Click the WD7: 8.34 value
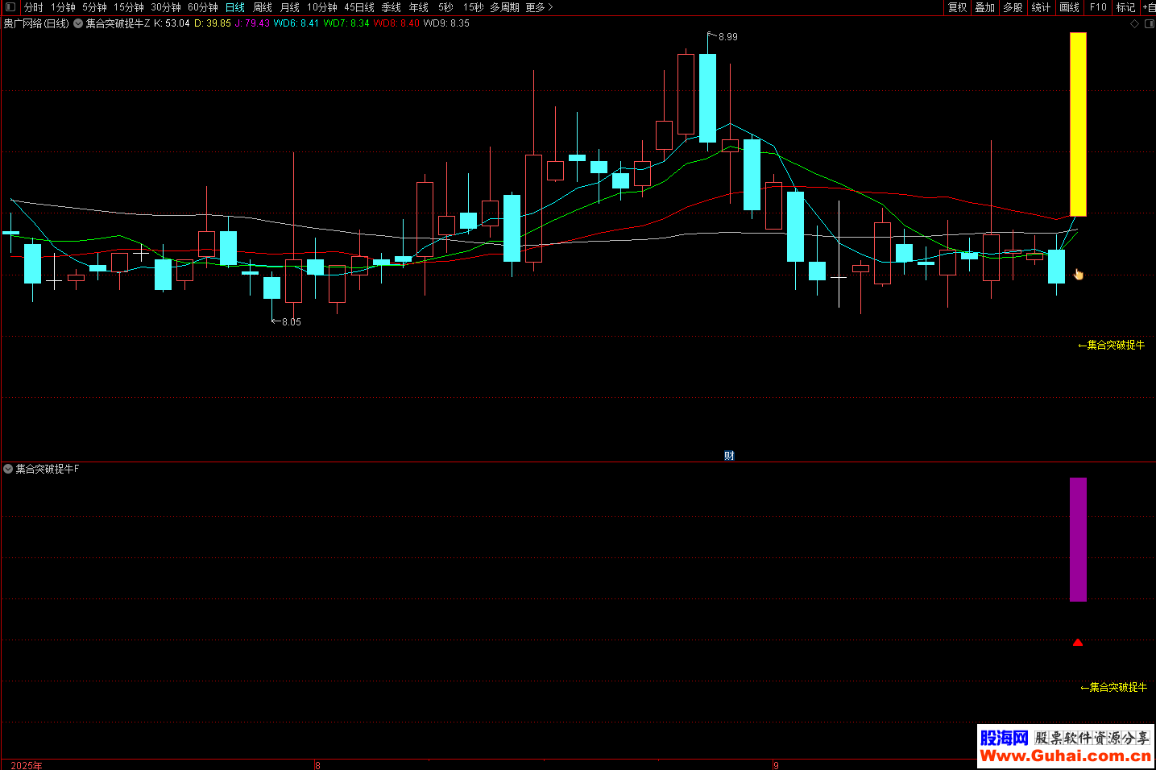 (x=346, y=23)
